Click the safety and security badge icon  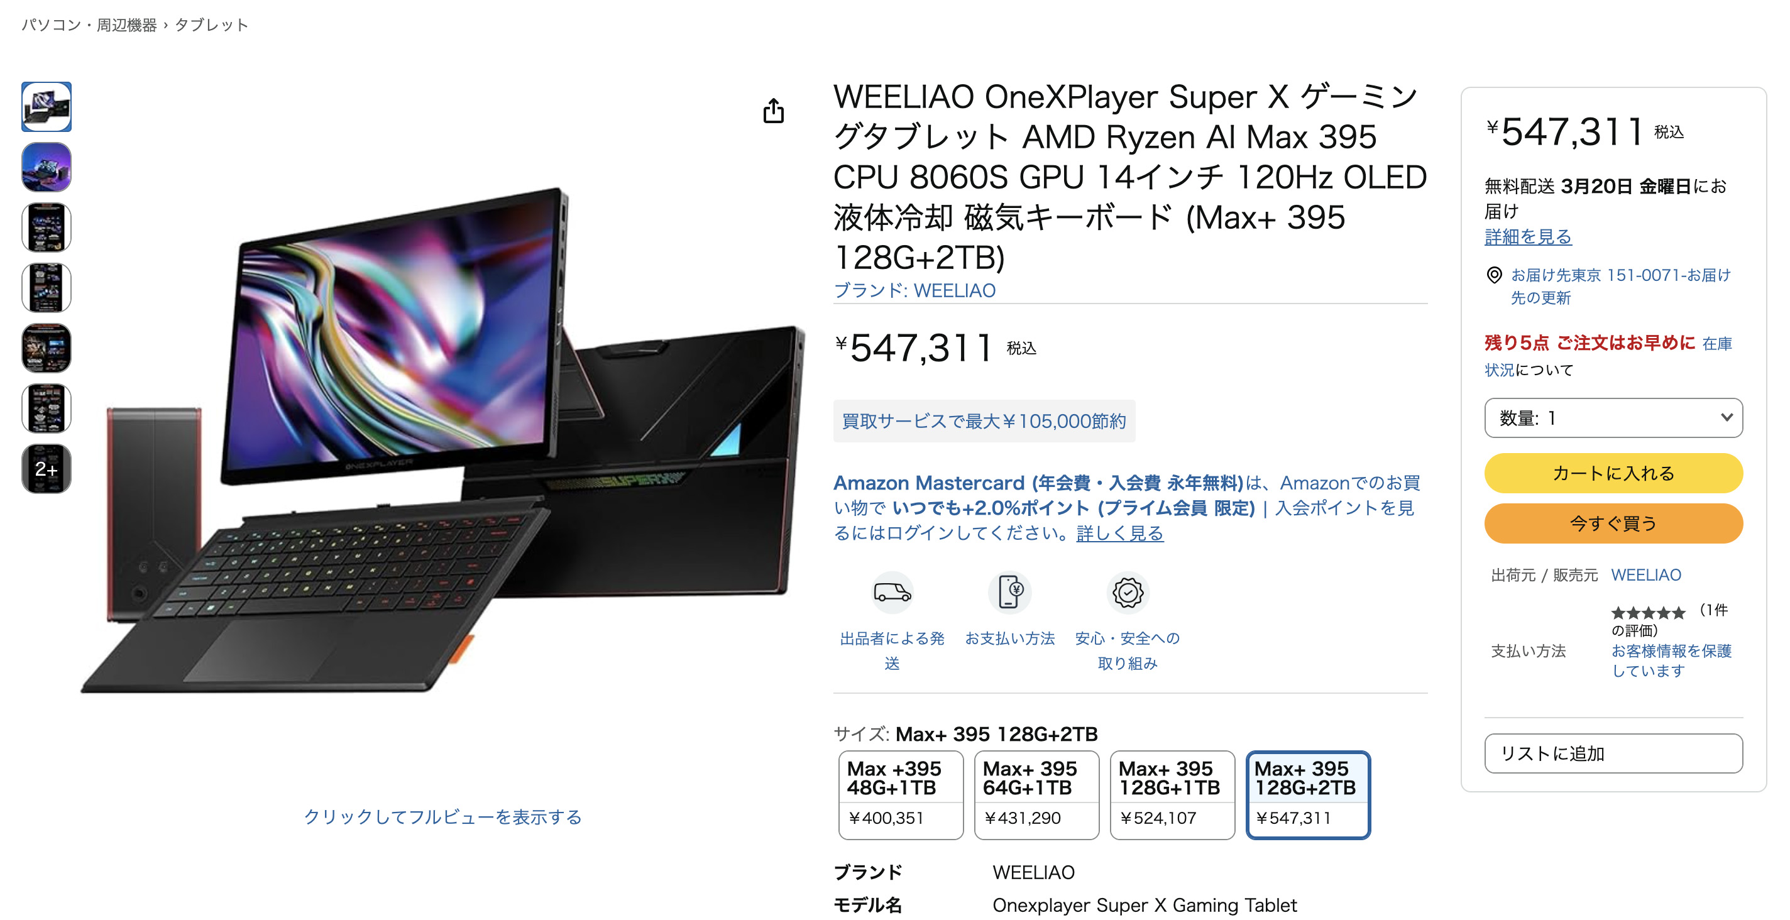1128,593
